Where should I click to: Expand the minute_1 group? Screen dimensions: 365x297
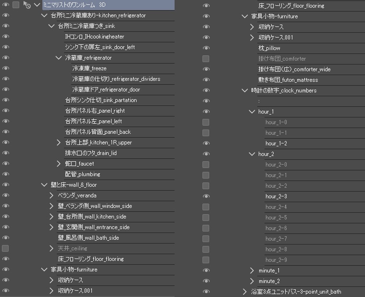pos(252,271)
